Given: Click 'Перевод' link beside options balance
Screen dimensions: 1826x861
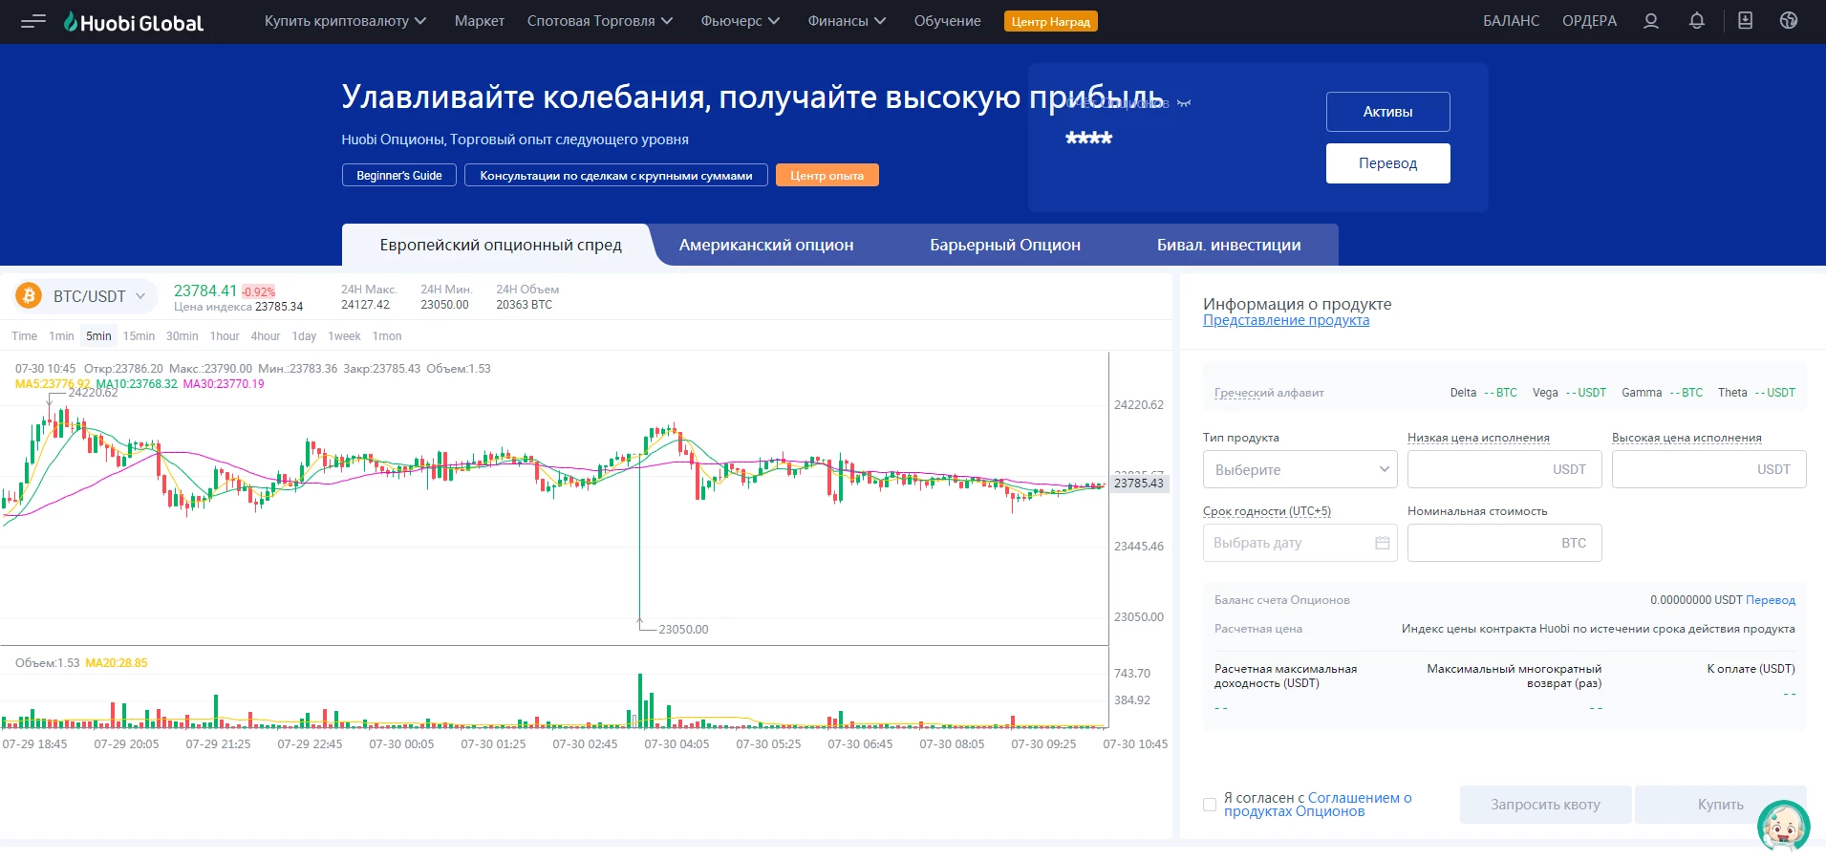Looking at the screenshot, I should coord(1770,600).
